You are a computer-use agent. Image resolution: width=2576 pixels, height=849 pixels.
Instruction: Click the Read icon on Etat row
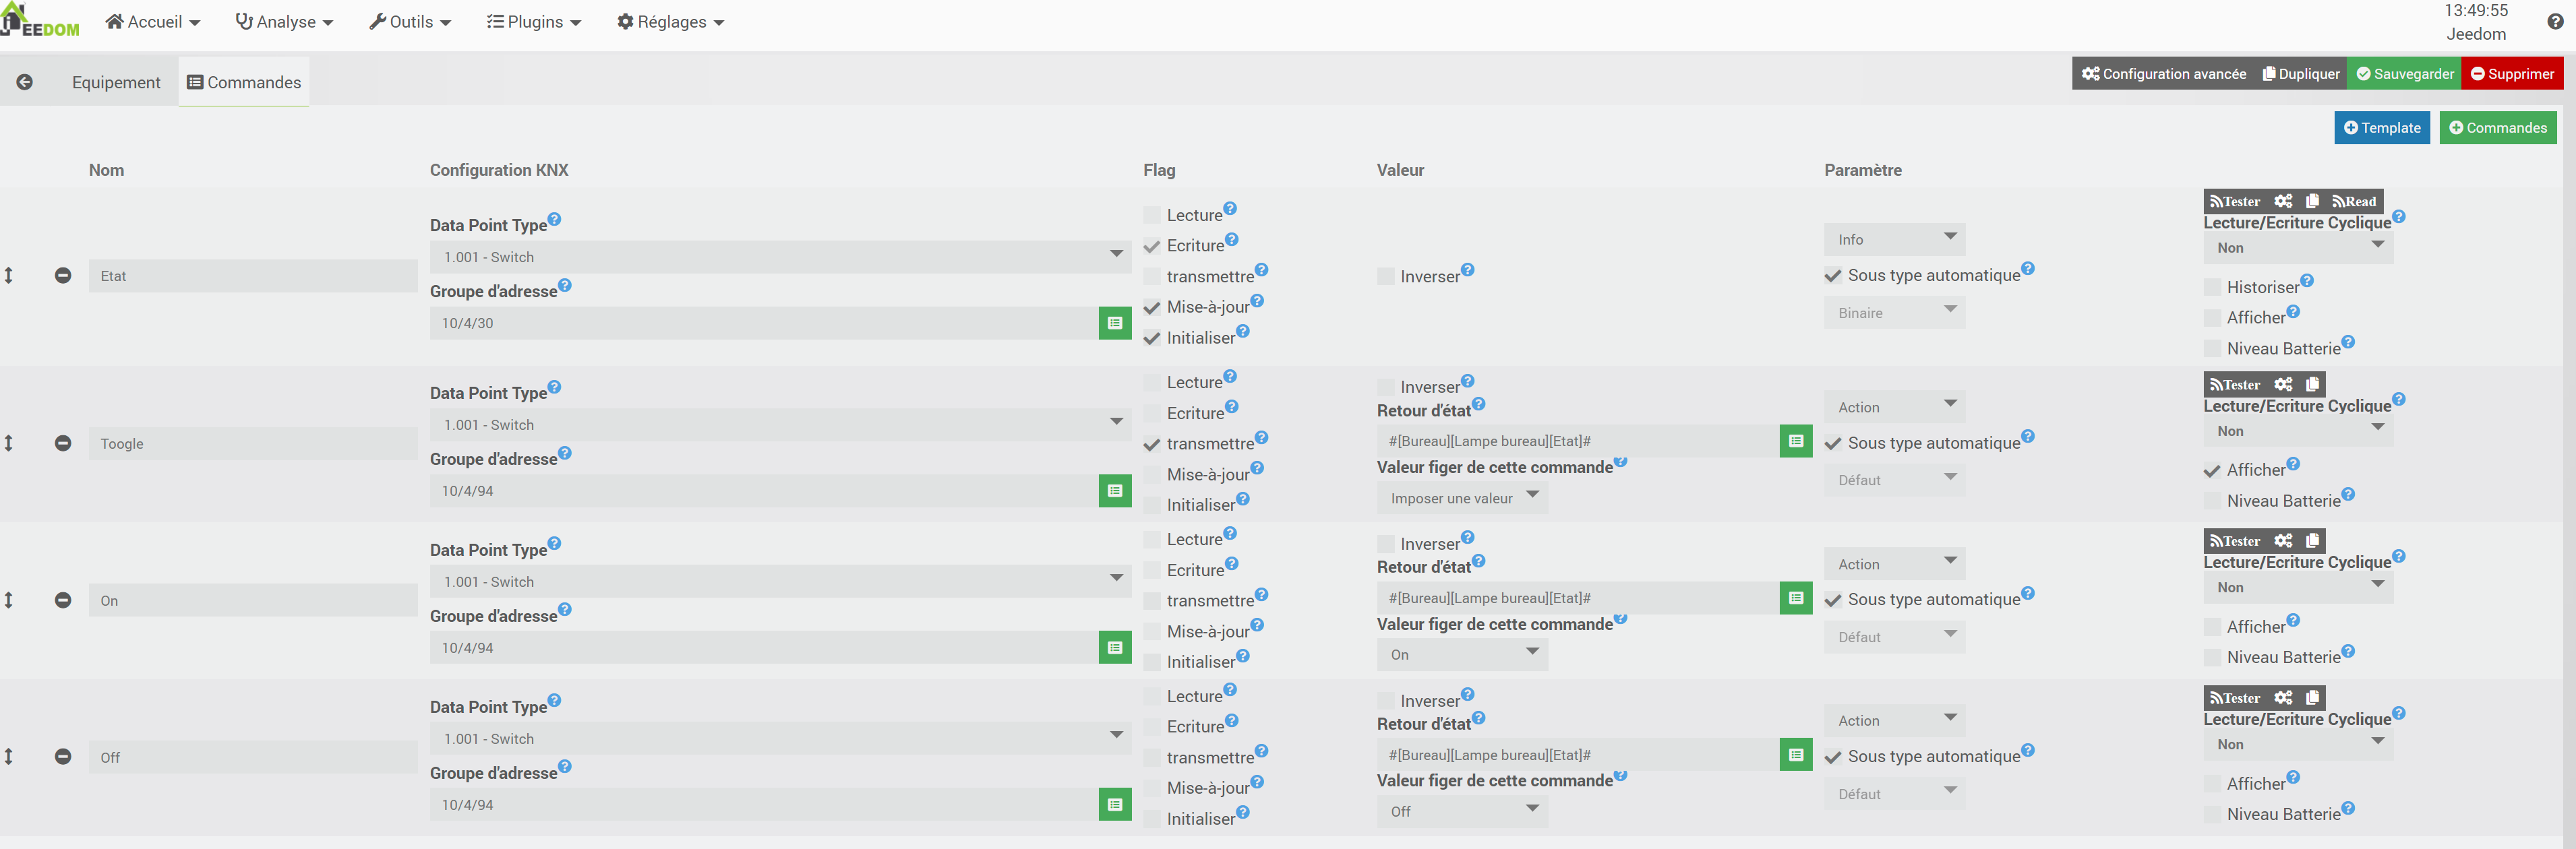[2354, 201]
